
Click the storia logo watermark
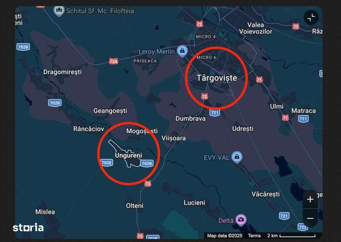[28, 227]
